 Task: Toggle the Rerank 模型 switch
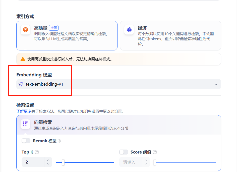click(26, 141)
